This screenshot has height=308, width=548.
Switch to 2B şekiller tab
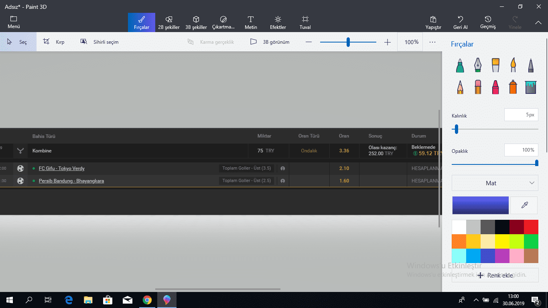click(169, 22)
